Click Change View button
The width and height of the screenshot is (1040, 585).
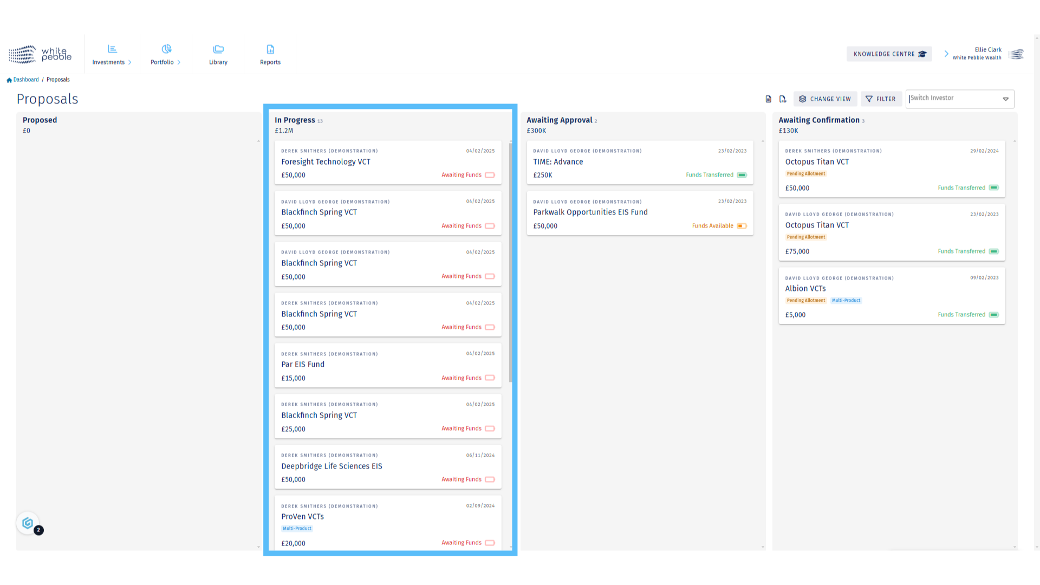(x=825, y=99)
